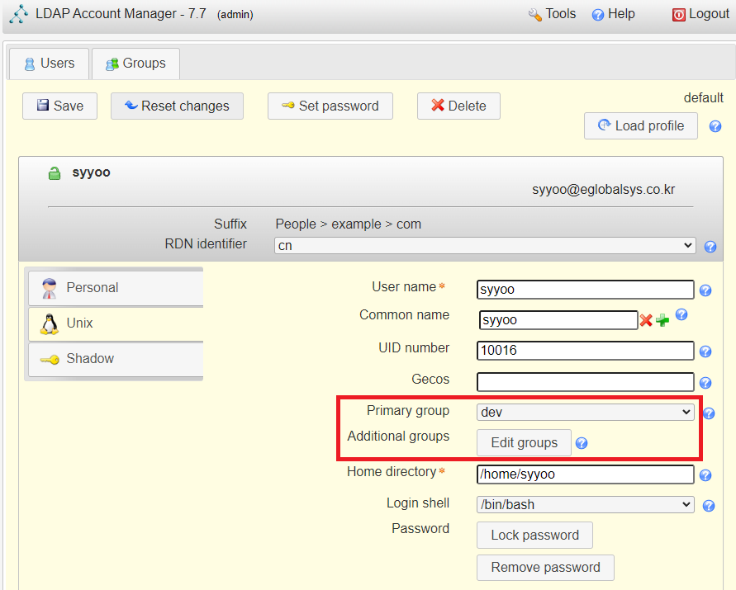Image resolution: width=736 pixels, height=590 pixels.
Task: Open the Login shell dropdown
Action: 585,504
